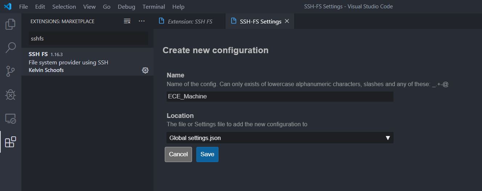The width and height of the screenshot is (482, 191).
Task: Open the extensions More Actions ellipsis
Action: coord(142,21)
